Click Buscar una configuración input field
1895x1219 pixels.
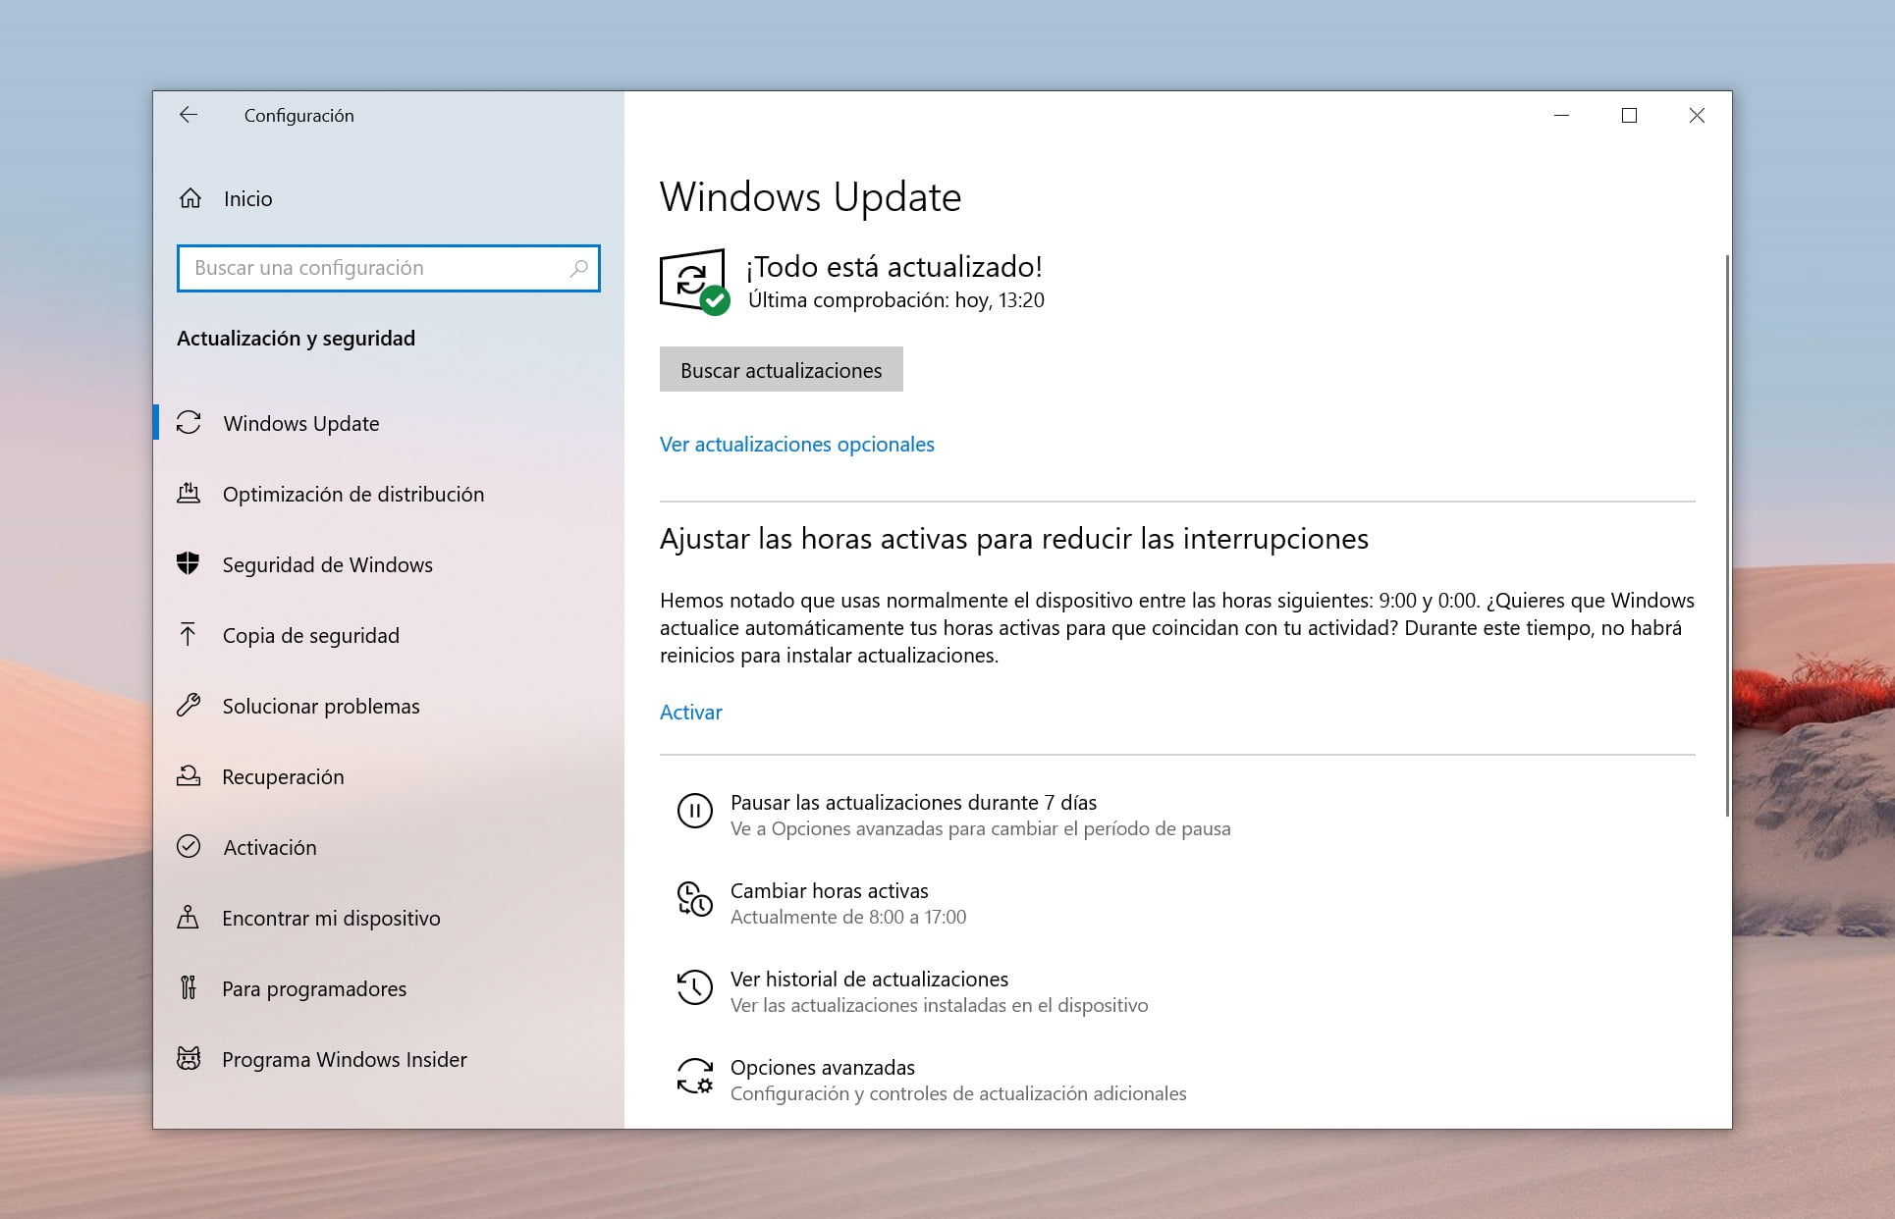pos(387,268)
